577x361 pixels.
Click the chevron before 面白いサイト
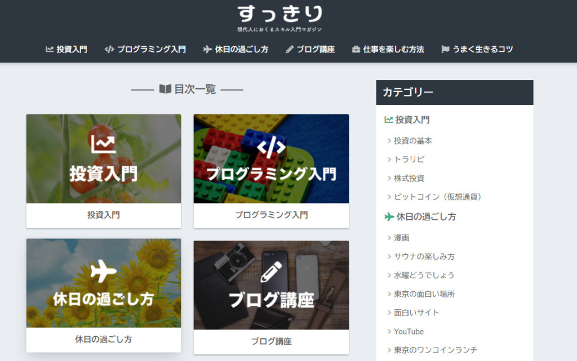click(389, 313)
